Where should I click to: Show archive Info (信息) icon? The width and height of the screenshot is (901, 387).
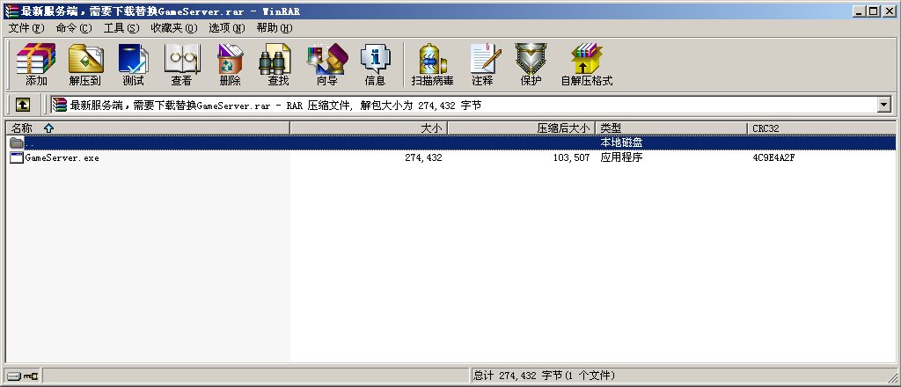pyautogui.click(x=375, y=64)
